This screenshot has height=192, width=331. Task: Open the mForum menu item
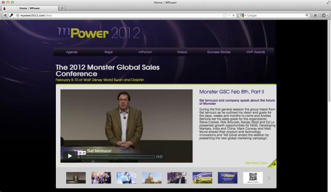pyautogui.click(x=145, y=52)
